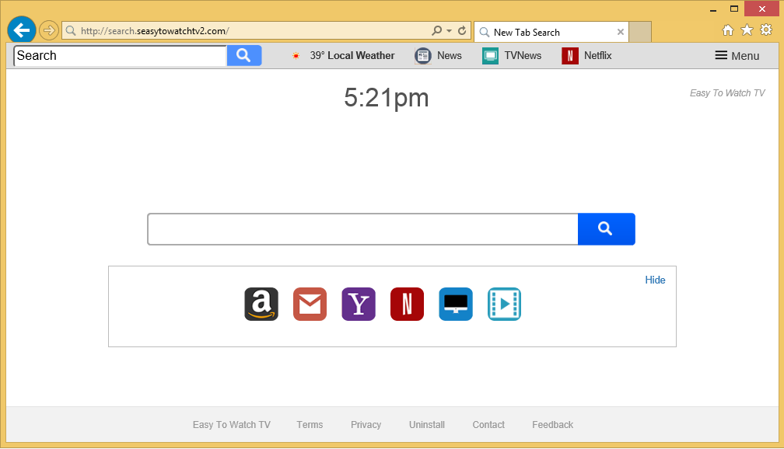
Task: Click the browser back arrow button
Action: click(21, 30)
